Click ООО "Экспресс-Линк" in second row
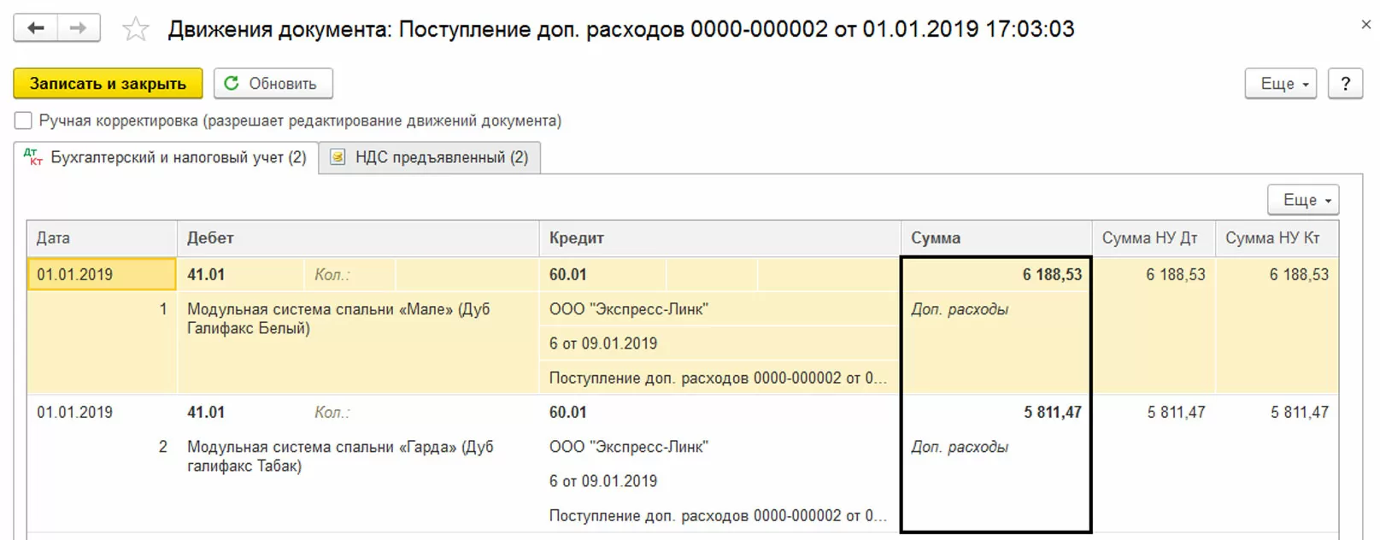This screenshot has height=540, width=1380. click(x=628, y=447)
